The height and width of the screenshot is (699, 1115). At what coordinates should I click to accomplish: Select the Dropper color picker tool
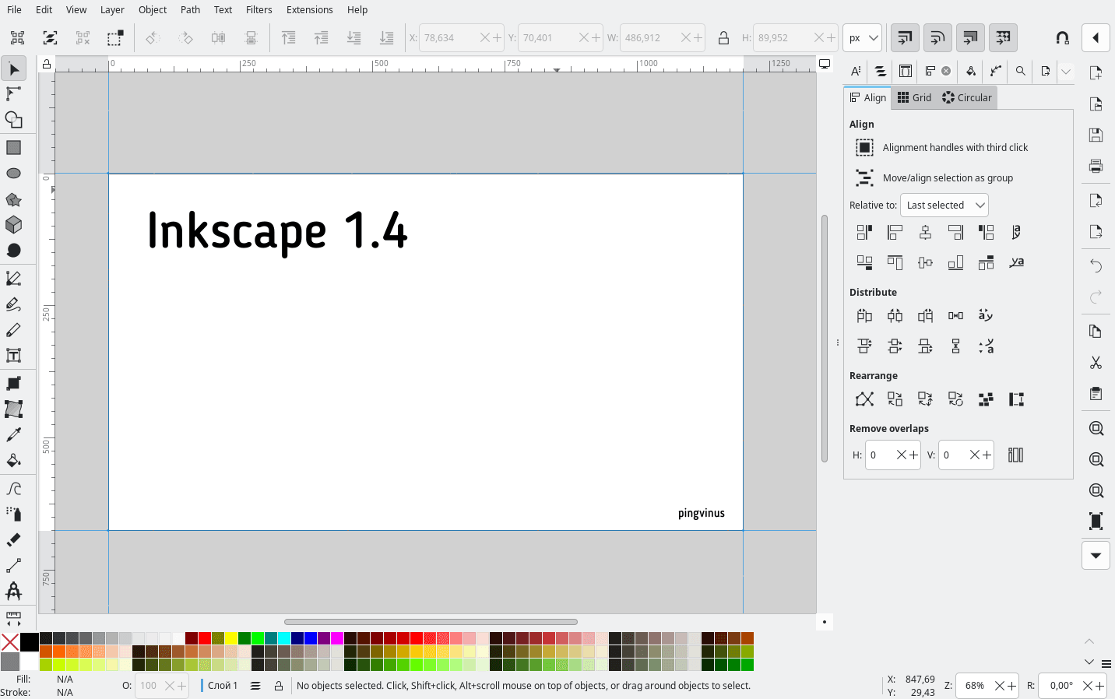point(13,434)
